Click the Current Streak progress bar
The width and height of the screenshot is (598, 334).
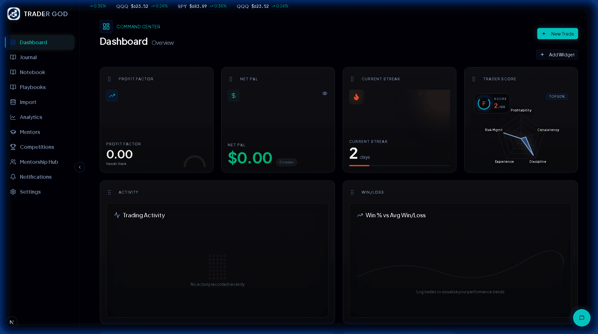point(399,166)
